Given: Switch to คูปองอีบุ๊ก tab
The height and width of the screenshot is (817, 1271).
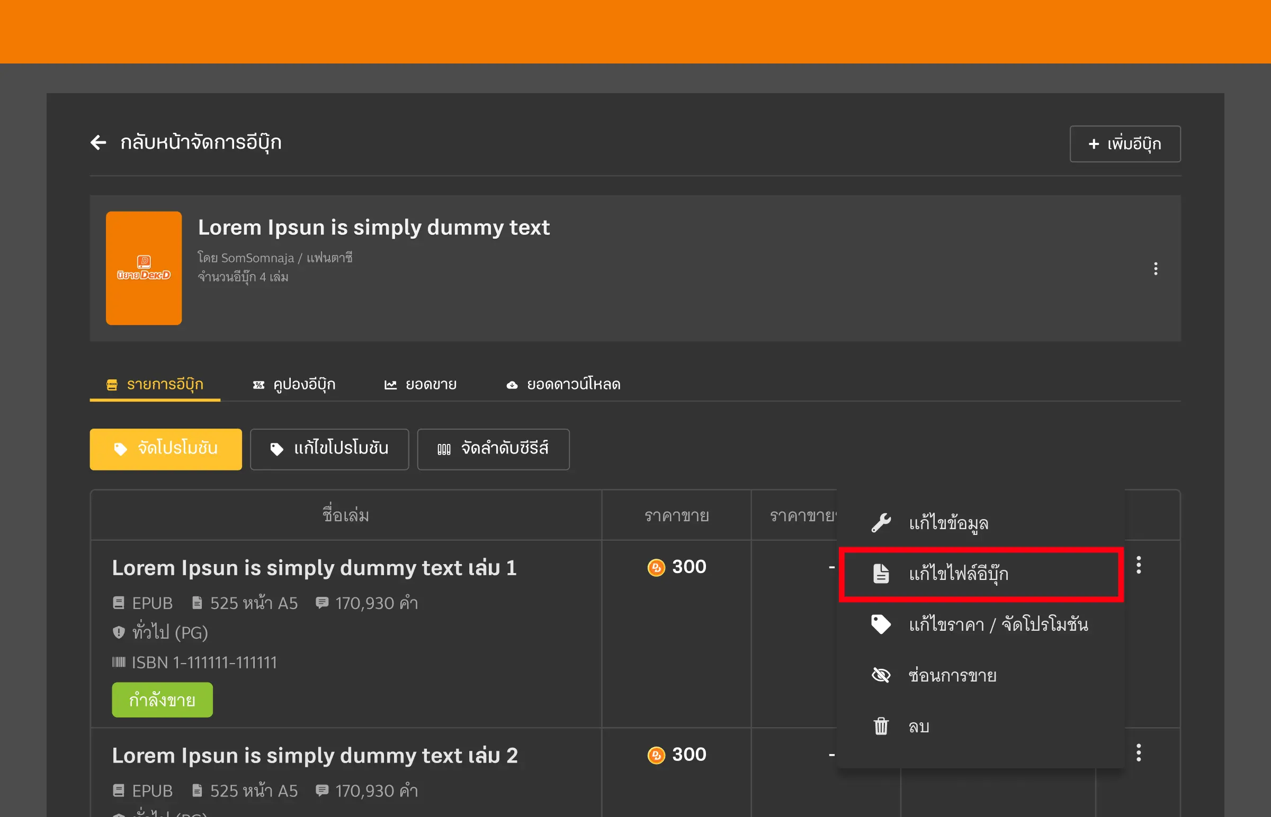Looking at the screenshot, I should click(x=294, y=384).
